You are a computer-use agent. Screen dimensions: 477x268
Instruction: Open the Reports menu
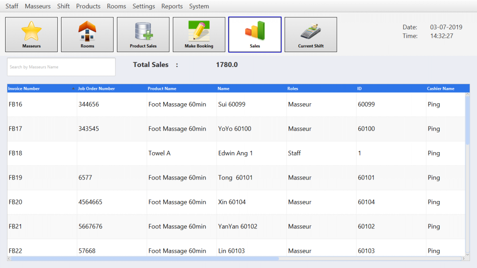172,6
